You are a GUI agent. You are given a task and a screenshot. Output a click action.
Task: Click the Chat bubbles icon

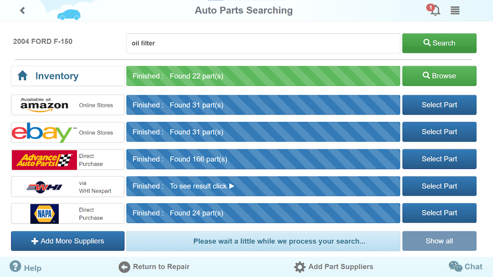tap(455, 267)
